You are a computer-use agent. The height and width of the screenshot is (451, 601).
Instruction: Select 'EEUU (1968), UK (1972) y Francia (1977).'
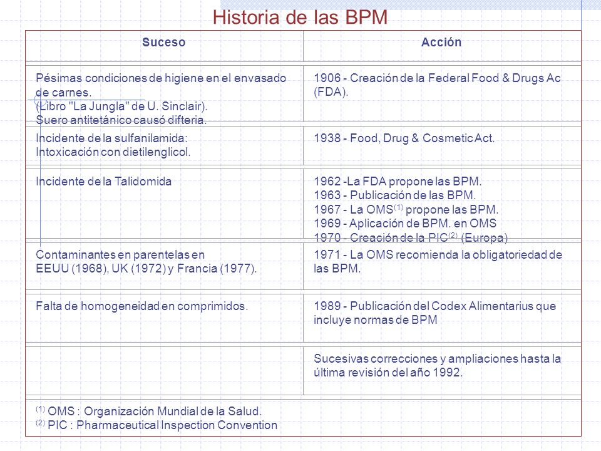pos(146,269)
